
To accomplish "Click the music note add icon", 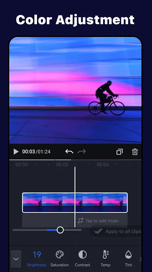I will click(80, 221).
